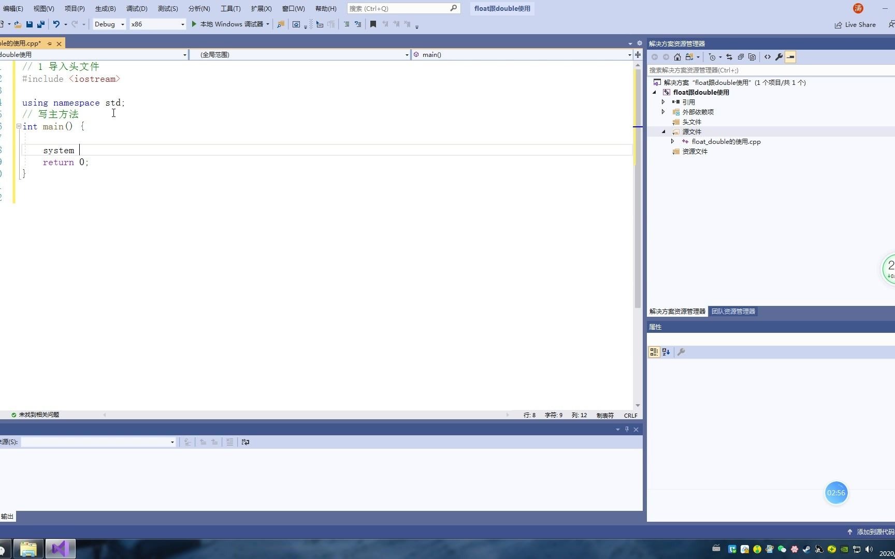Expand the float_double的使用.cpp node
The width and height of the screenshot is (895, 559).
(x=672, y=141)
